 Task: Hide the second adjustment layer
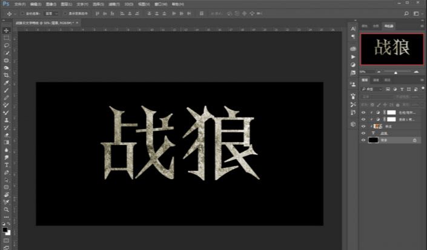point(363,119)
